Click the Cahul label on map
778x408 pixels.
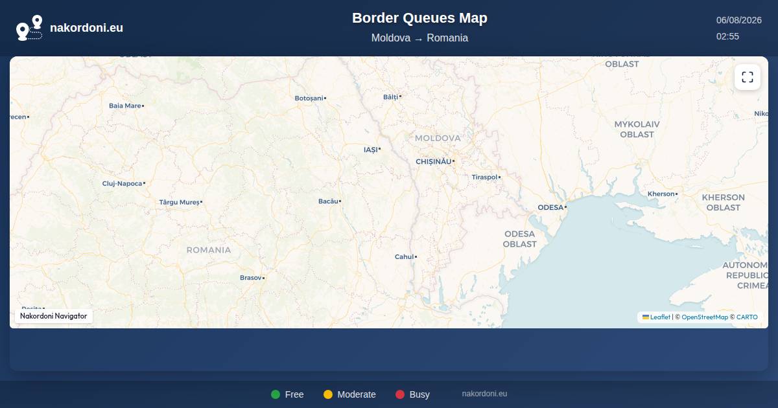click(x=404, y=257)
